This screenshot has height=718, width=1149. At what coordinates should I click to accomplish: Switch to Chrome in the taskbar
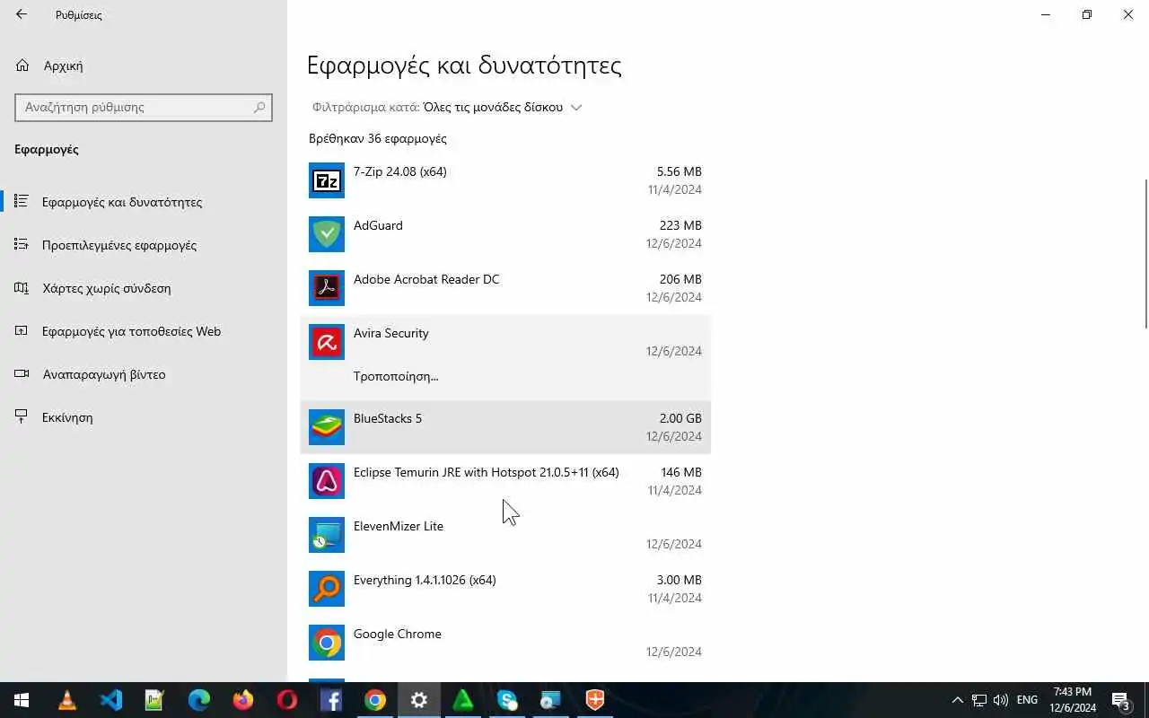tap(375, 700)
